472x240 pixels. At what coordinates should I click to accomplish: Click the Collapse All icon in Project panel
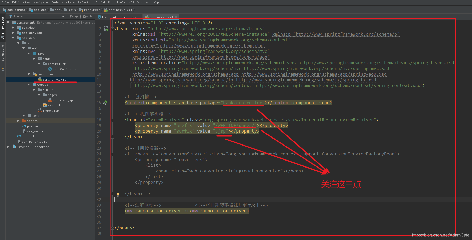pos(77,17)
